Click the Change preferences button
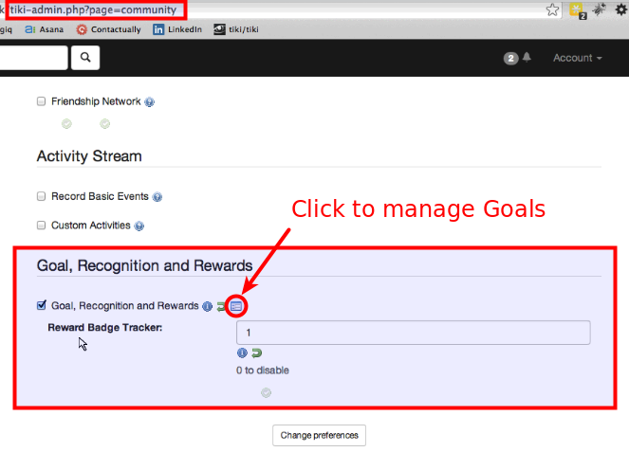 (x=320, y=435)
